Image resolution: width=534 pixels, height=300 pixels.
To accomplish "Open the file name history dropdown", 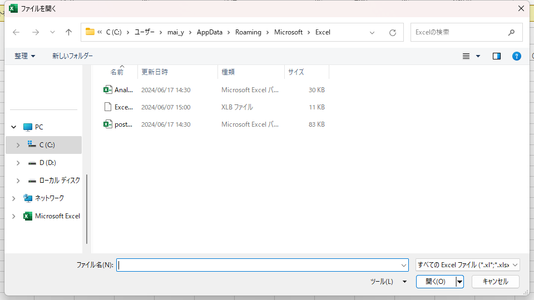I will tap(404, 266).
